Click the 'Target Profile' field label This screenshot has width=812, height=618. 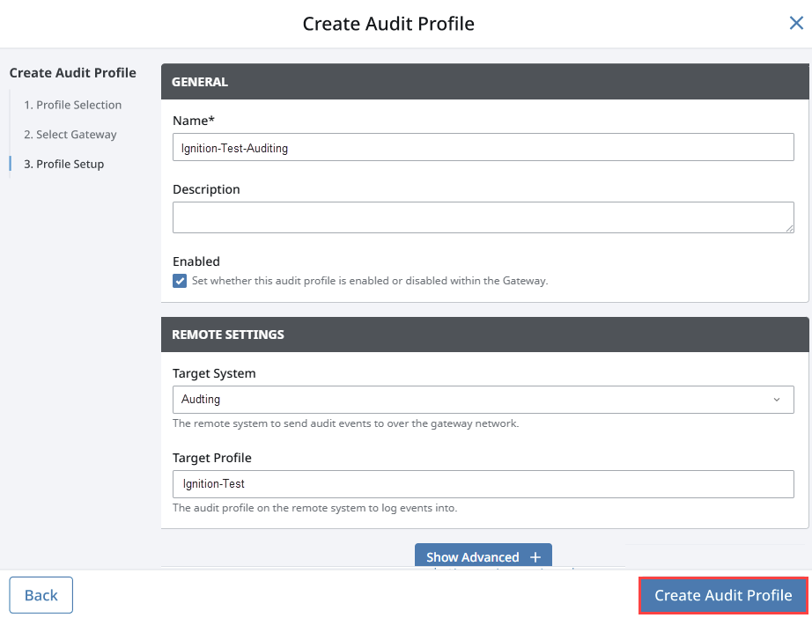point(211,458)
